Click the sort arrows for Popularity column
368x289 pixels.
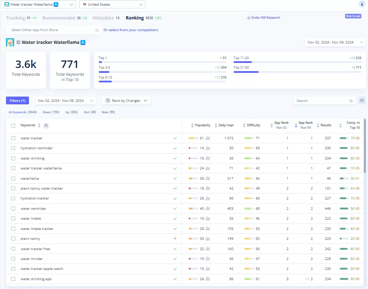coord(192,125)
